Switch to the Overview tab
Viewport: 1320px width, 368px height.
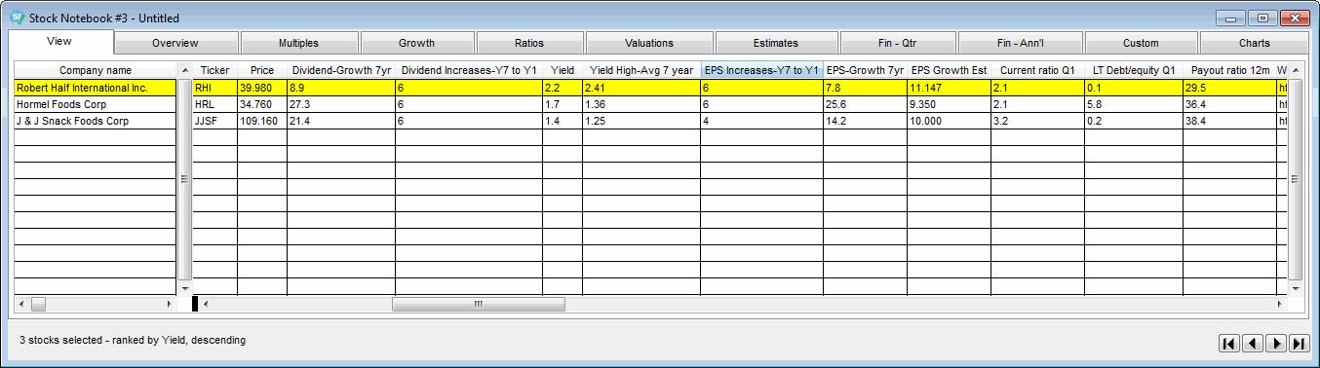point(175,43)
